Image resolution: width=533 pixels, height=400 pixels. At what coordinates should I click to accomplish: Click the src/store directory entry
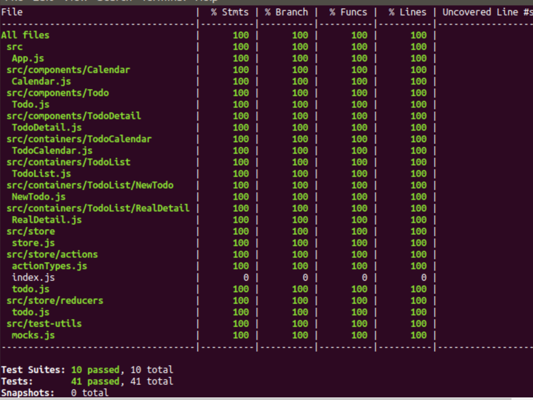click(31, 231)
